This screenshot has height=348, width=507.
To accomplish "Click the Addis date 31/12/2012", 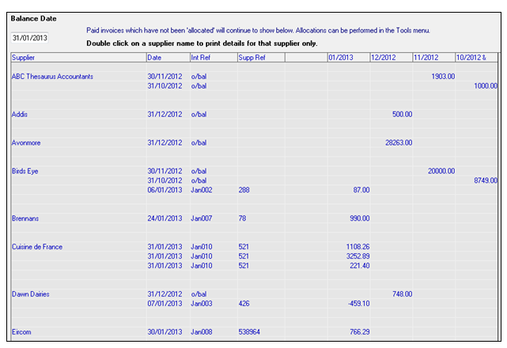I will point(165,115).
